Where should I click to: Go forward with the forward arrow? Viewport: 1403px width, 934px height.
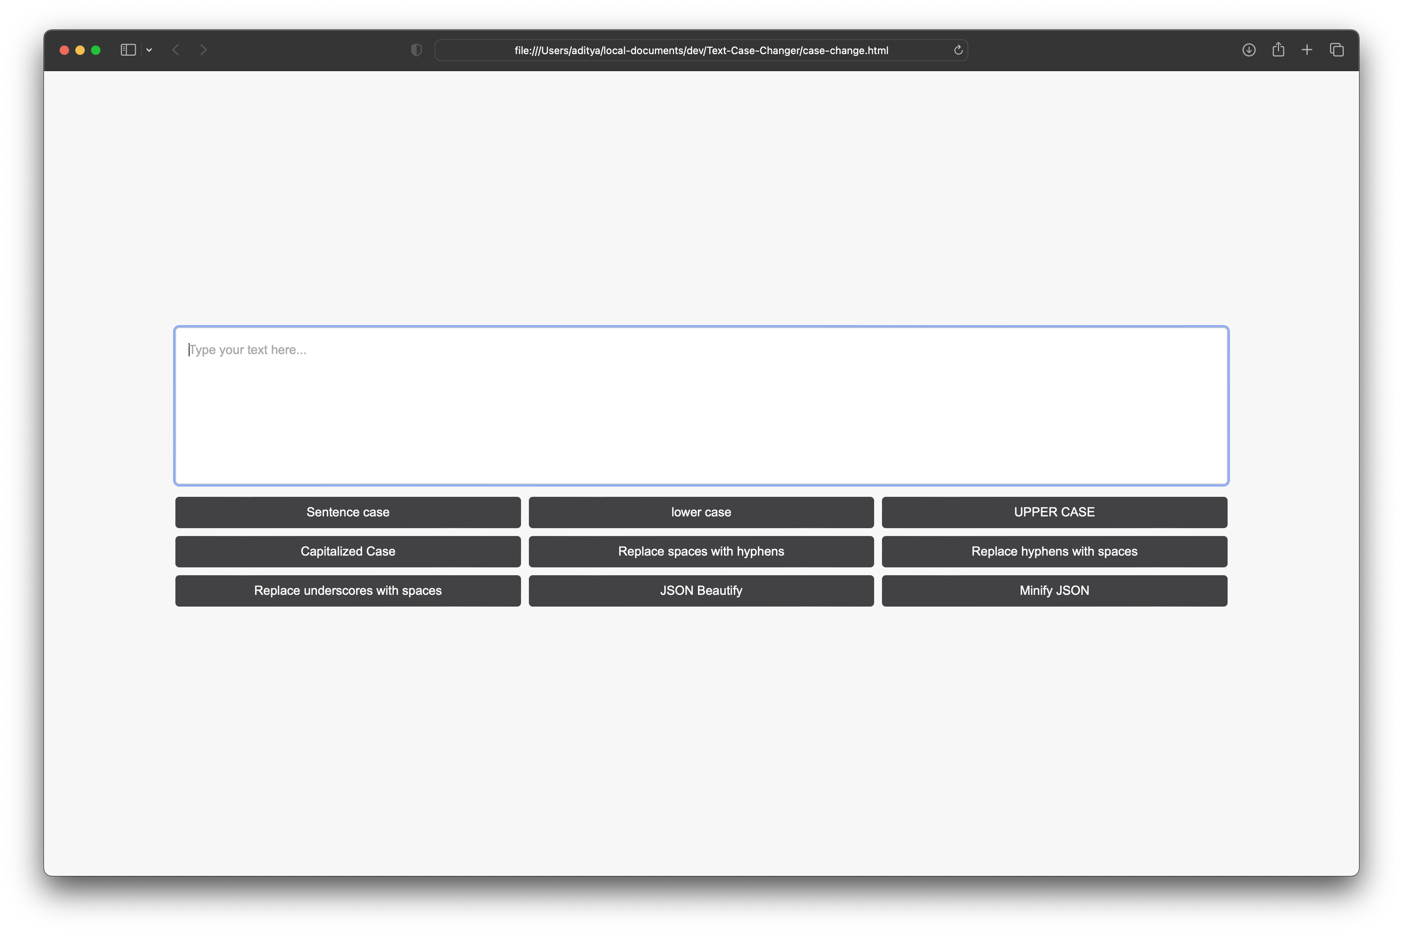tap(203, 50)
